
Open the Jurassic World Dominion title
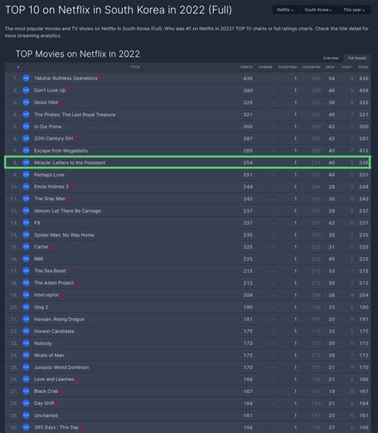pyautogui.click(x=61, y=367)
